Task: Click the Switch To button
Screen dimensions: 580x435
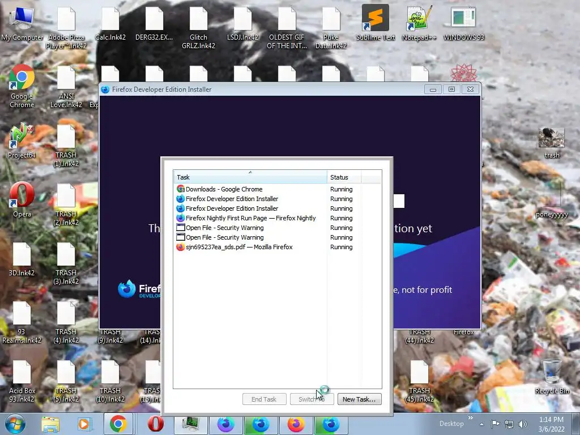Action: point(312,399)
